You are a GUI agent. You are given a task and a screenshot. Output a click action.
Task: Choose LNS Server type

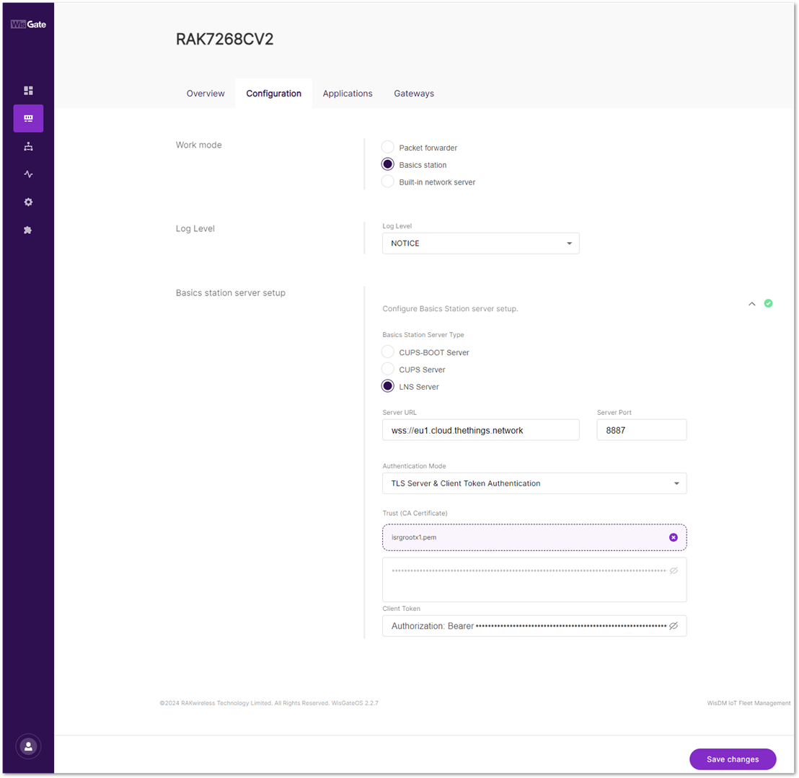(x=388, y=386)
